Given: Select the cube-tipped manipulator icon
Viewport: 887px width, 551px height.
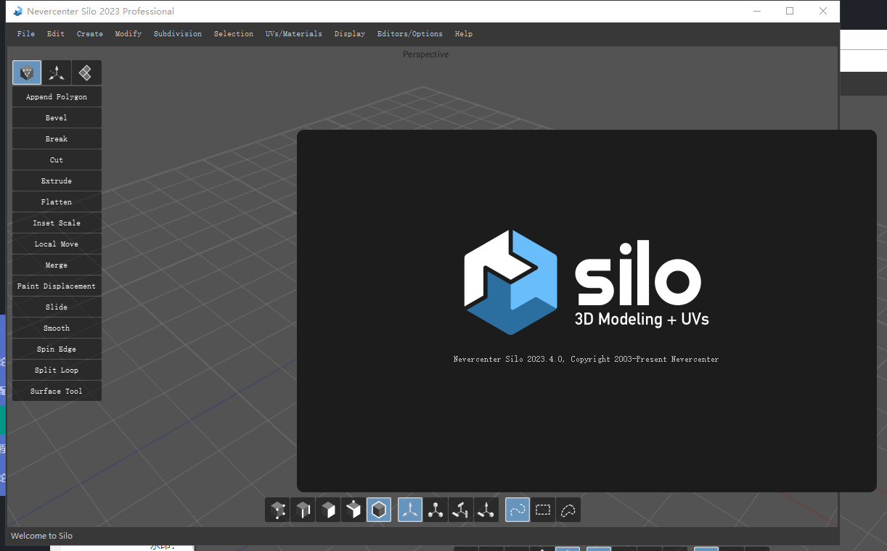Looking at the screenshot, I should pos(436,510).
